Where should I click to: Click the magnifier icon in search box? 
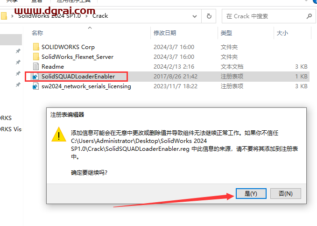309,16
